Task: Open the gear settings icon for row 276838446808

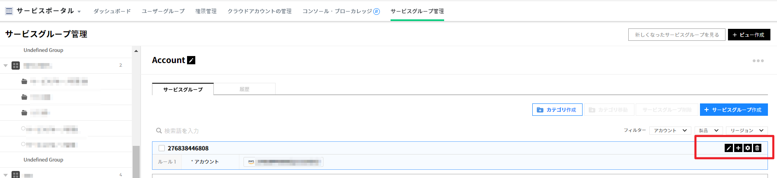Action: [748, 148]
